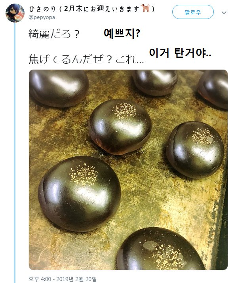Click the 팔로우 follow button
The image size is (236, 283).
pos(193,12)
